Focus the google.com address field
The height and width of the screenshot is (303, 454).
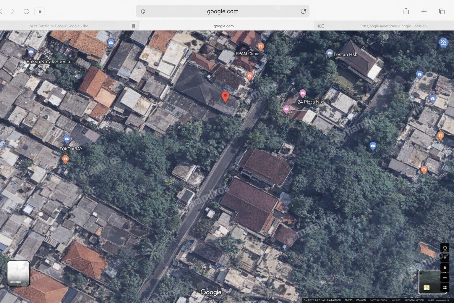(x=223, y=11)
